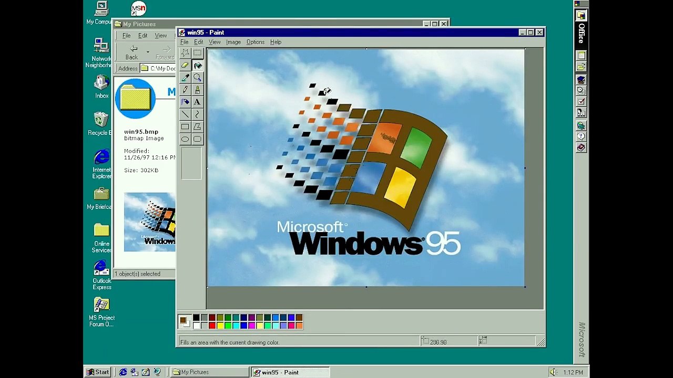Open the File menu in Paint

pos(185,42)
